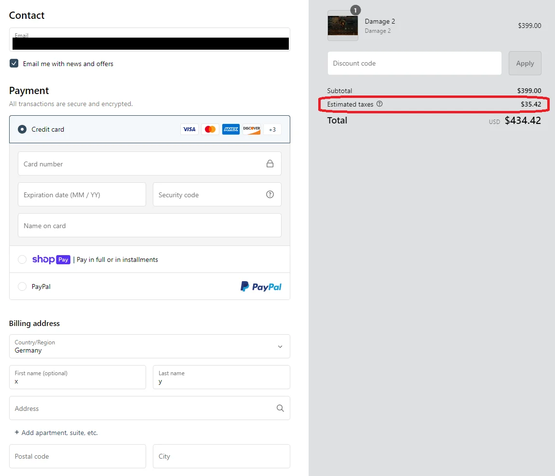Add apartment, suite, etc.

click(56, 433)
